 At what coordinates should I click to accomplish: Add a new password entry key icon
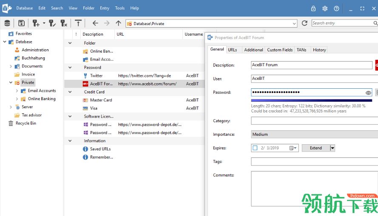tap(36, 23)
